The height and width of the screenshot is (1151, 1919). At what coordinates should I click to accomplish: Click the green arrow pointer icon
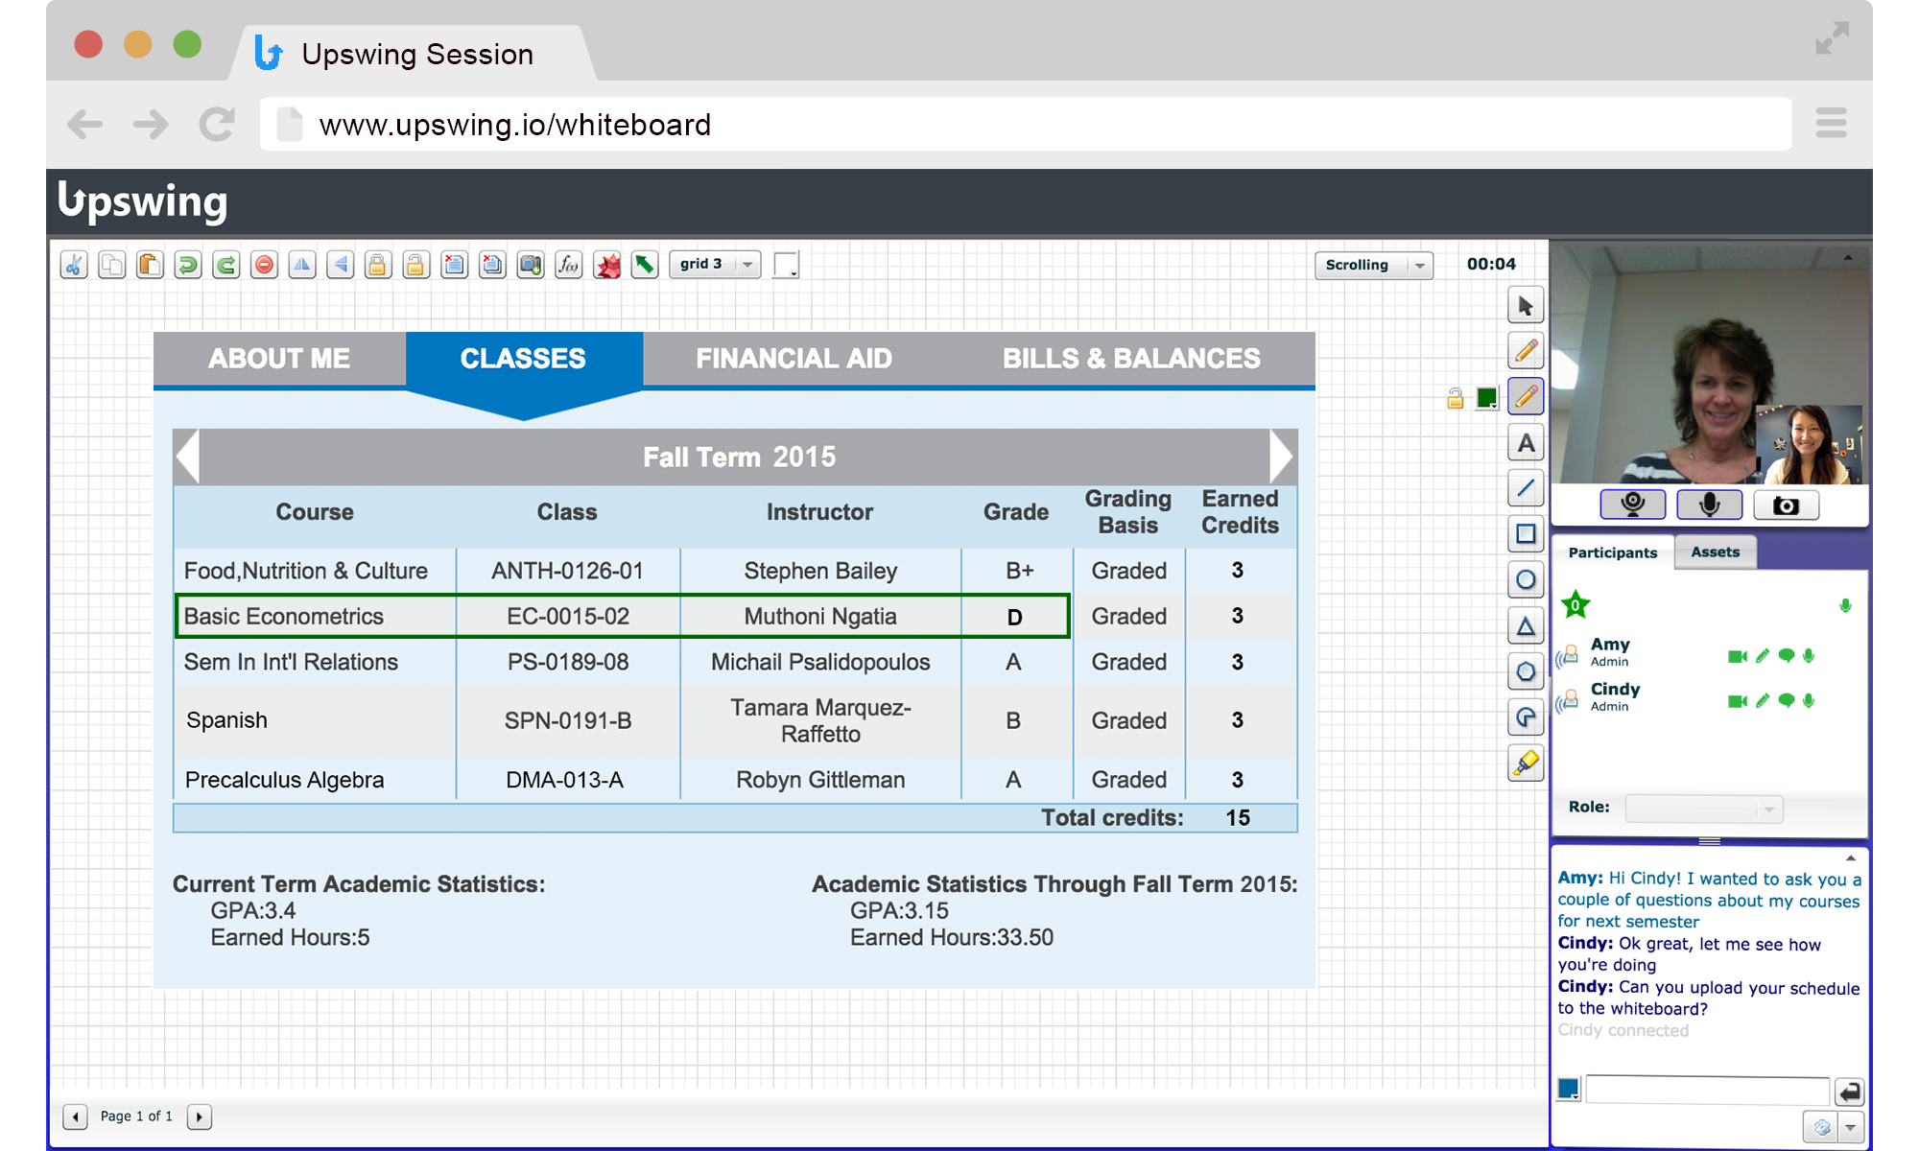pyautogui.click(x=645, y=265)
